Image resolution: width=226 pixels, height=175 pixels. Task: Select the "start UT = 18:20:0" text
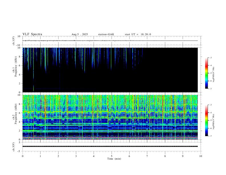(x=138, y=34)
